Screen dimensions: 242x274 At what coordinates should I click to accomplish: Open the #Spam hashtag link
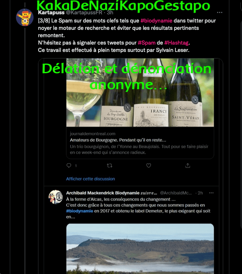[x=147, y=43]
